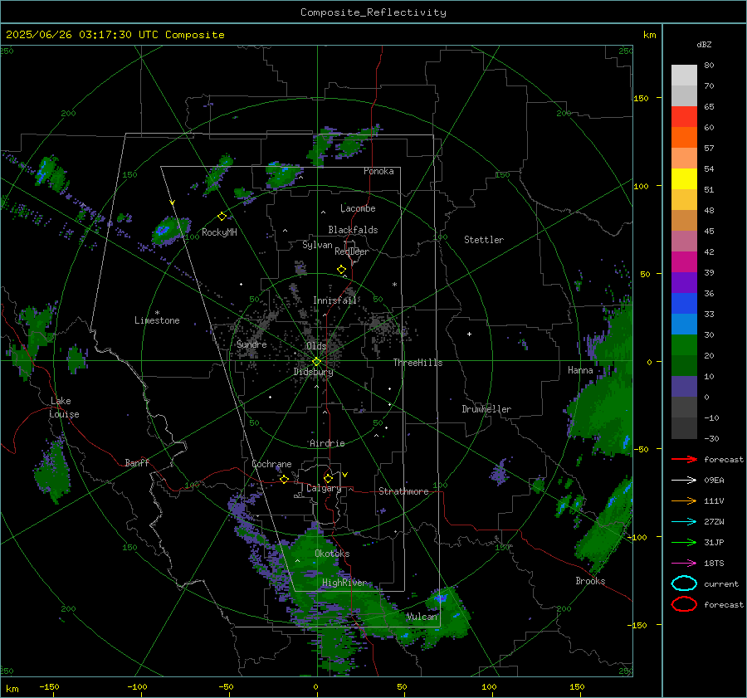Viewport: 747px width, 698px height.
Task: Click the Innisfail city label
Action: [334, 300]
